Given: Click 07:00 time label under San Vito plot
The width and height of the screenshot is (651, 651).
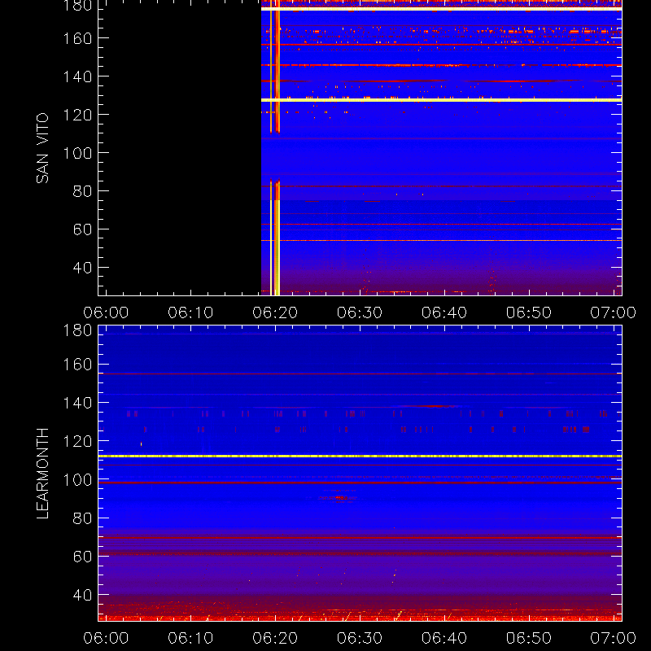Looking at the screenshot, I should [614, 312].
